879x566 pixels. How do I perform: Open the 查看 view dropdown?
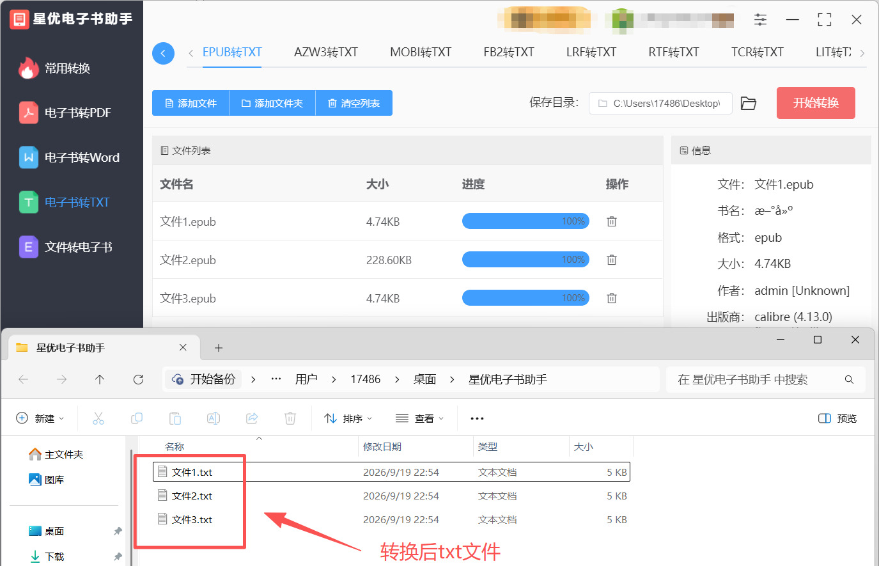(419, 418)
